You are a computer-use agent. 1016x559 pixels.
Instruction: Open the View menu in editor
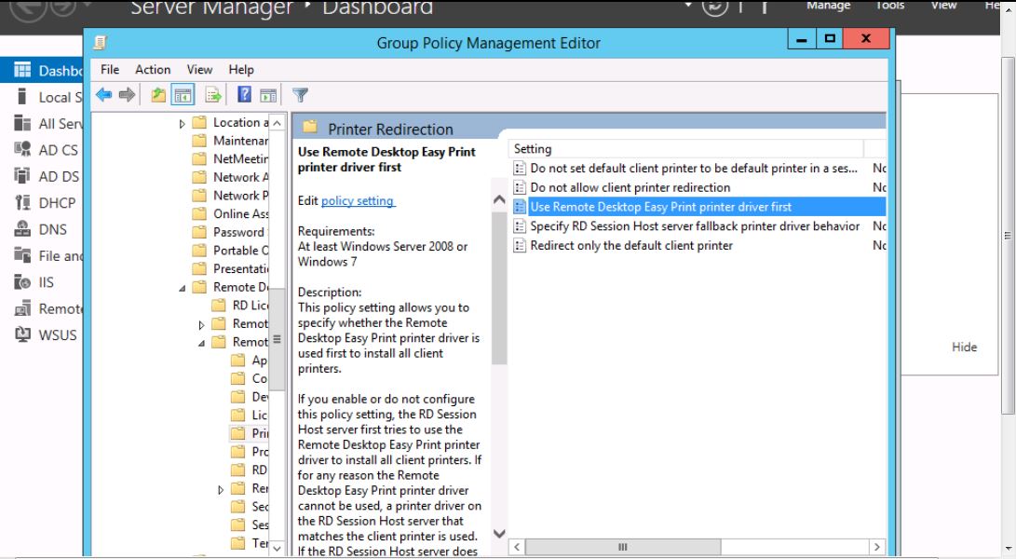pyautogui.click(x=199, y=69)
